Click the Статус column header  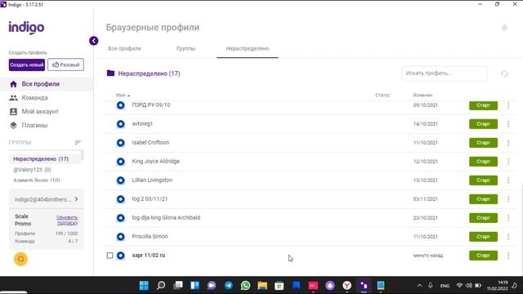[382, 96]
